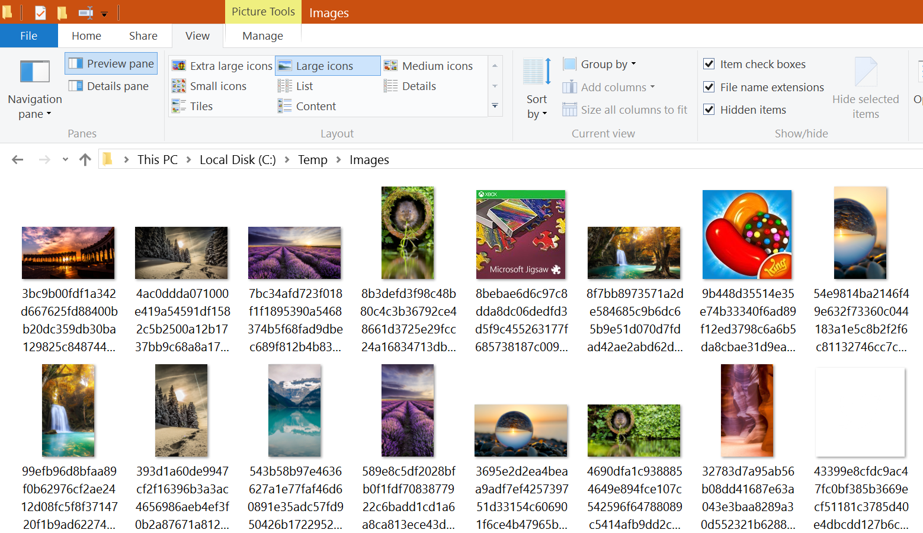
Task: Open the Home ribbon tab
Action: tap(86, 36)
